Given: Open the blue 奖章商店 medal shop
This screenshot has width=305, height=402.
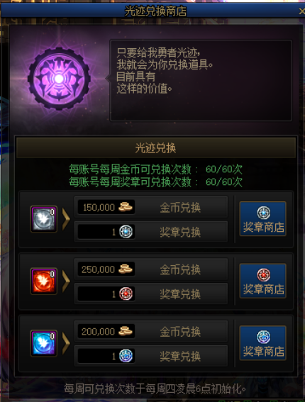Looking at the screenshot, I should tap(263, 343).
